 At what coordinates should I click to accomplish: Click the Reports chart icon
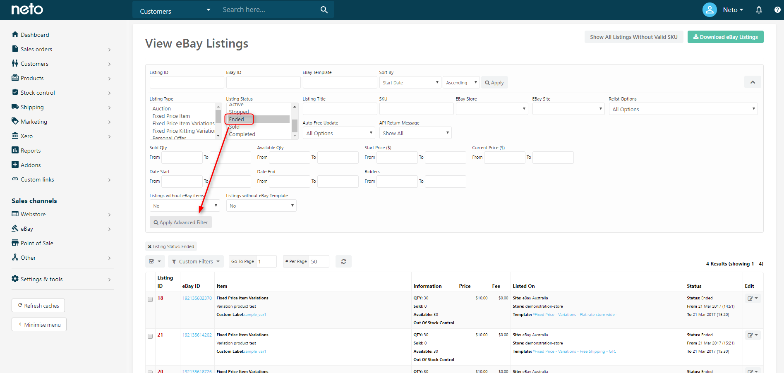(15, 150)
